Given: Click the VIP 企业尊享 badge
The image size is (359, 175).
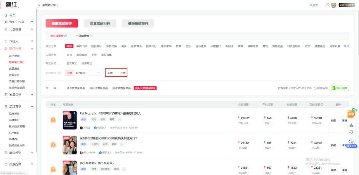Looking at the screenshot, I should 347,5.
